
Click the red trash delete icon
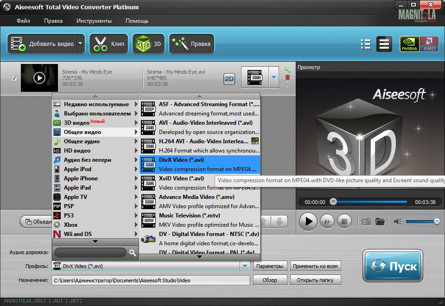pyautogui.click(x=287, y=77)
